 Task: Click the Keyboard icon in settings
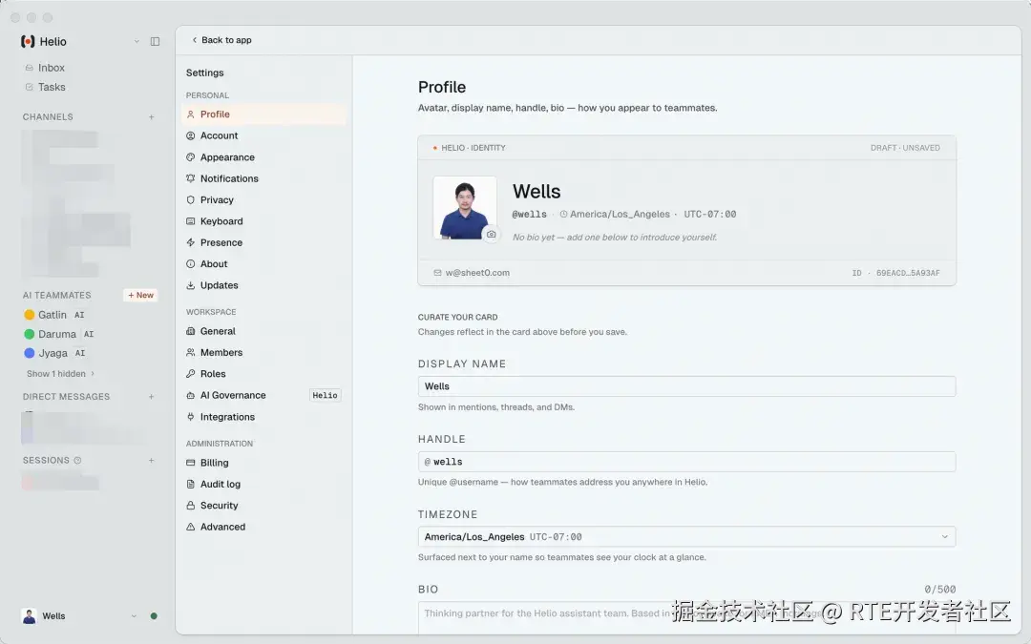[191, 221]
